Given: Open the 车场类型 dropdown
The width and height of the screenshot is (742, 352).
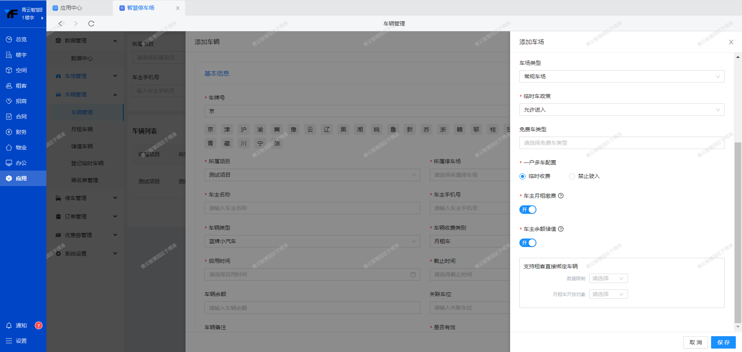Looking at the screenshot, I should click(621, 76).
